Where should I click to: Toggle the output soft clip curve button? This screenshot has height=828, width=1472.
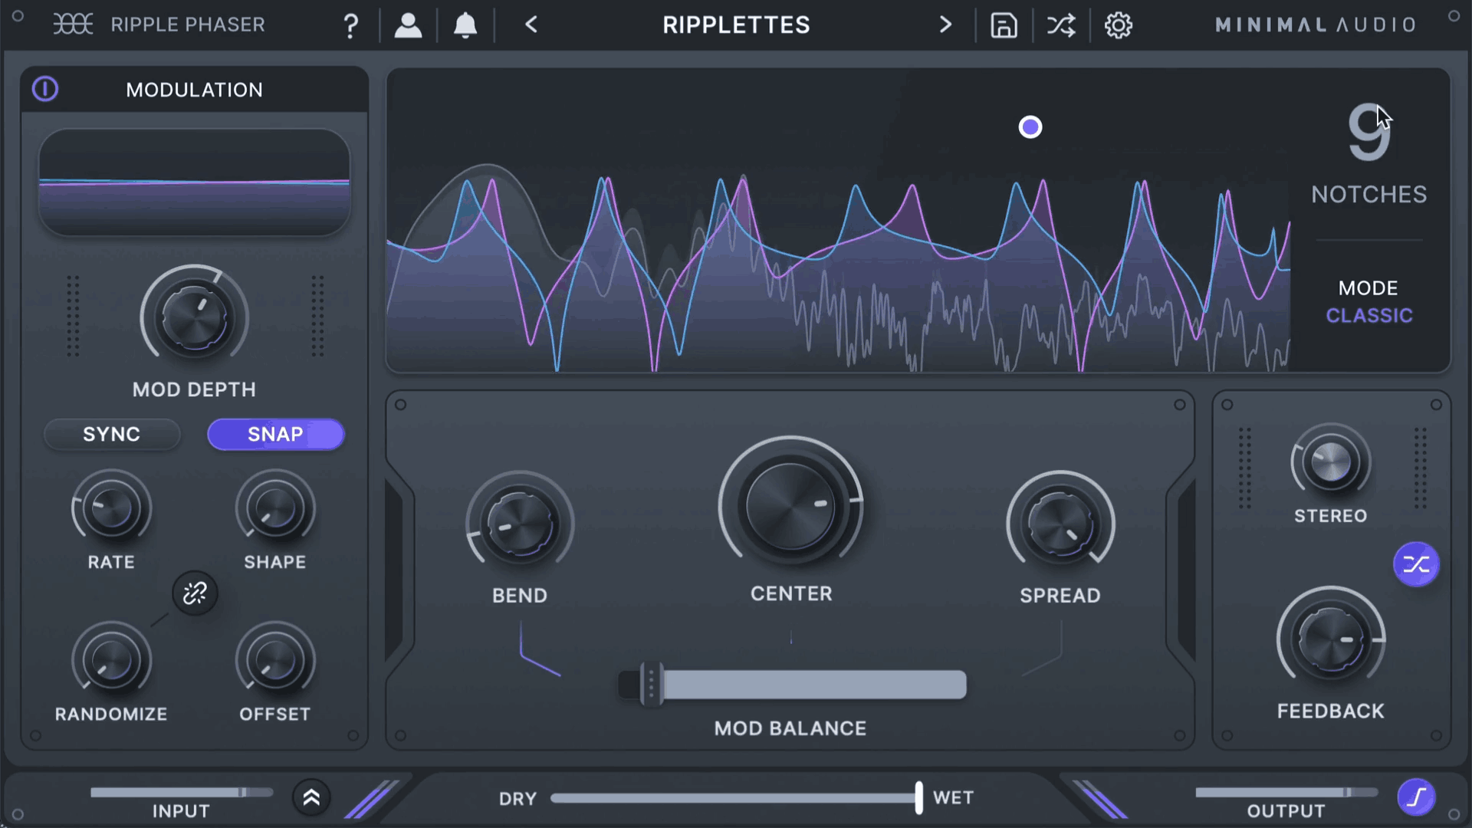(x=1417, y=797)
